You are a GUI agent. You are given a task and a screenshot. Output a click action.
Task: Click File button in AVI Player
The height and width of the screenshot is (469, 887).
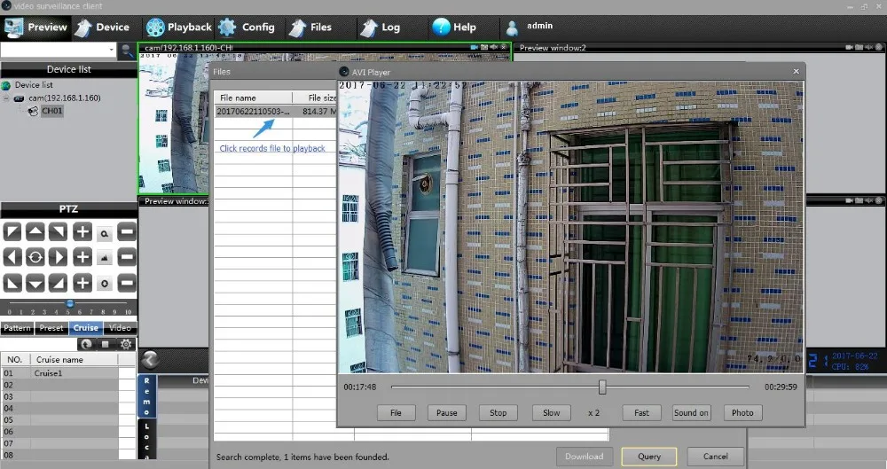[396, 413]
